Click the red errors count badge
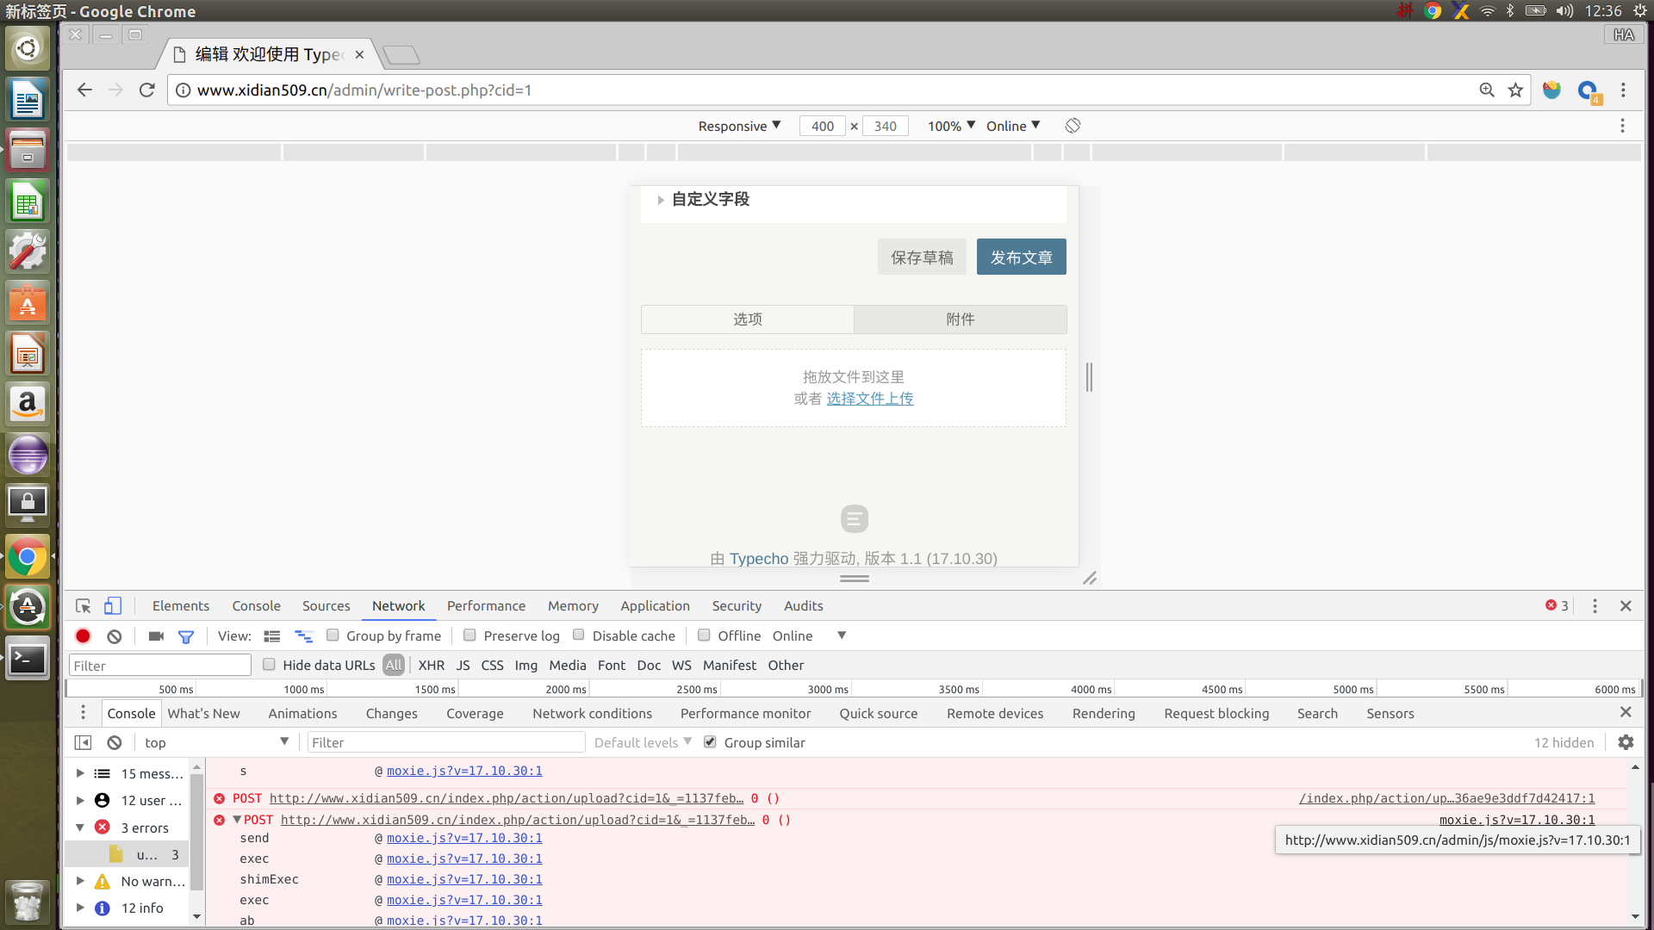This screenshot has height=930, width=1654. click(x=1557, y=606)
